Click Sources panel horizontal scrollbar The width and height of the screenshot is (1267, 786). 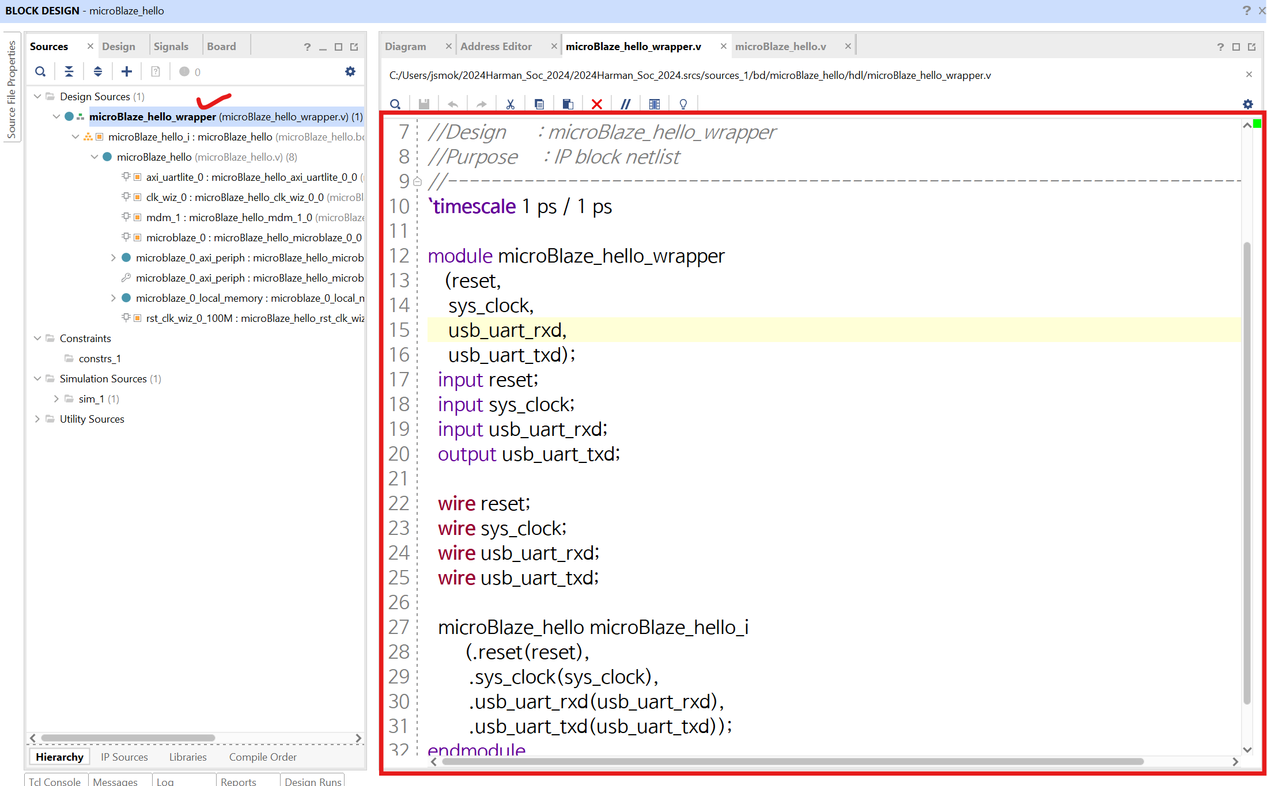[128, 738]
